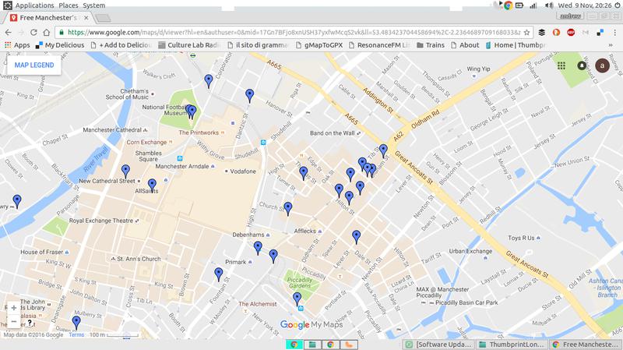Open Google notifications bell
The image size is (623, 350).
click(x=582, y=65)
